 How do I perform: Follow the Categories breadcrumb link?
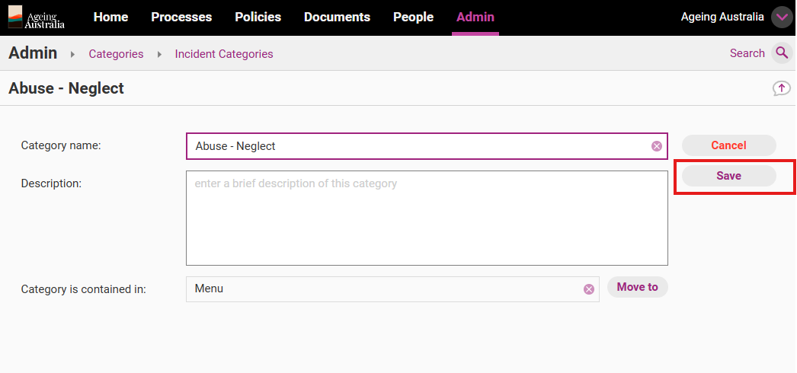coord(116,54)
